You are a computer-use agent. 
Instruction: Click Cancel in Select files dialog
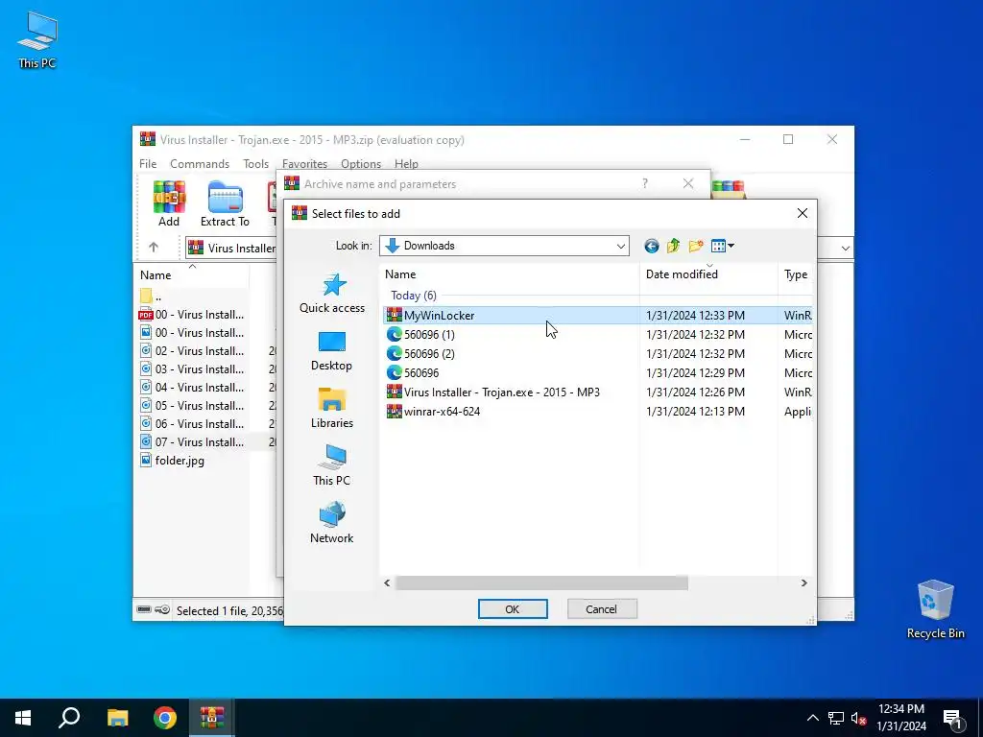[x=601, y=609]
